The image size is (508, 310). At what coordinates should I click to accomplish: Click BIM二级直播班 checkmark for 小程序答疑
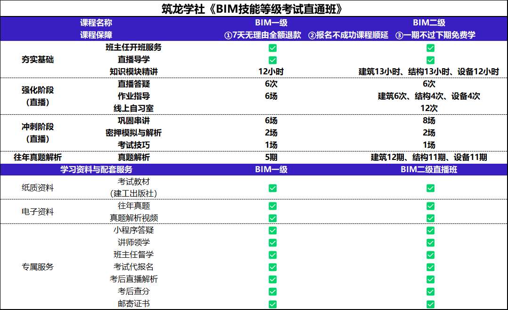[x=430, y=230]
